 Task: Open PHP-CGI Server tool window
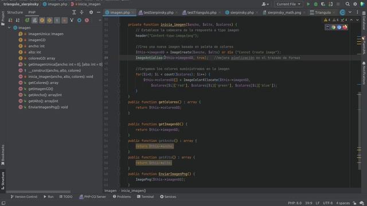click(x=92, y=197)
